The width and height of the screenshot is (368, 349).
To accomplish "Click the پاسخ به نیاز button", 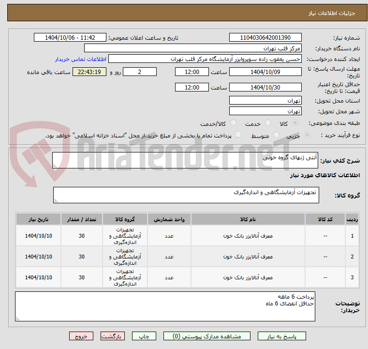I will 281,336.
